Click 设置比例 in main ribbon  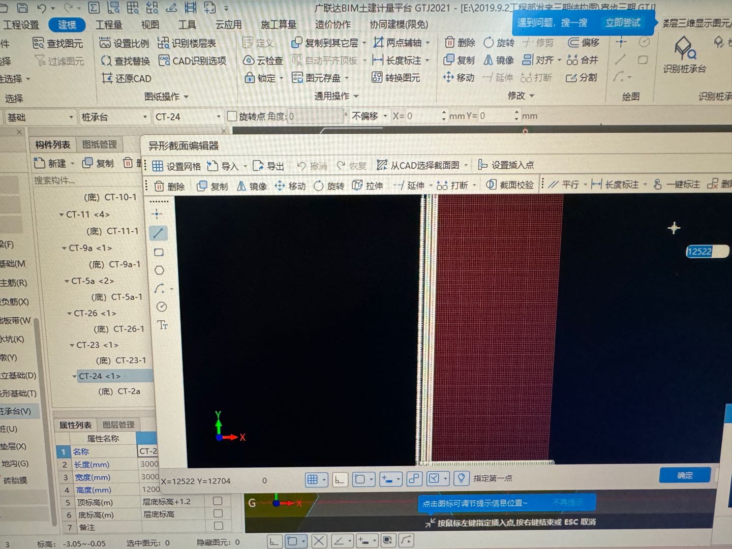tap(124, 43)
